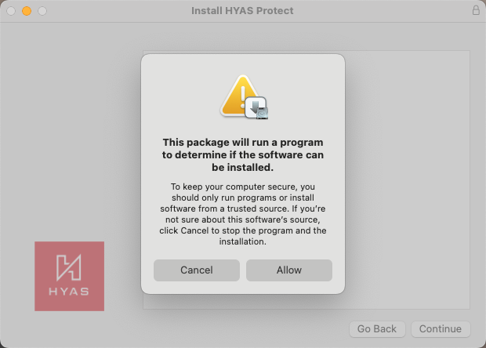Click the yellow warning triangle icon
The height and width of the screenshot is (348, 486).
(x=238, y=94)
